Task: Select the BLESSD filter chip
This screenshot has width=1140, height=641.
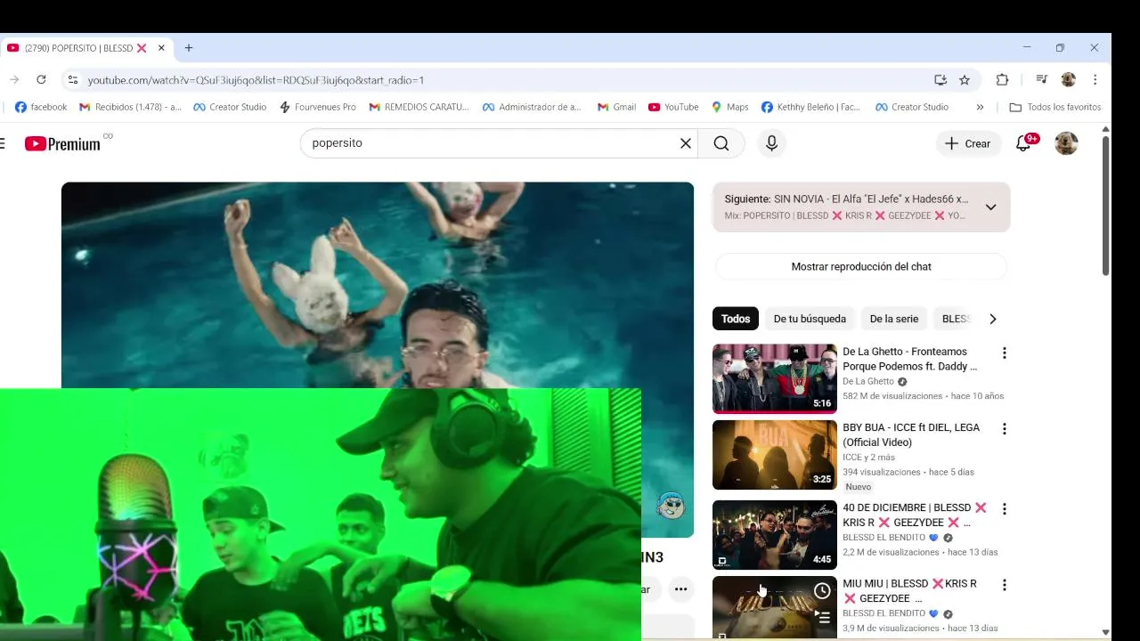Action: (956, 319)
